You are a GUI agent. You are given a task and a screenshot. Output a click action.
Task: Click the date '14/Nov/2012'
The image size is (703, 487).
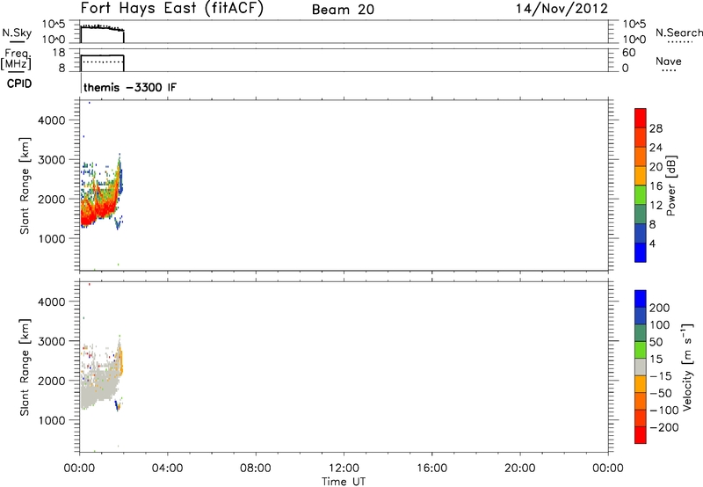coord(562,9)
